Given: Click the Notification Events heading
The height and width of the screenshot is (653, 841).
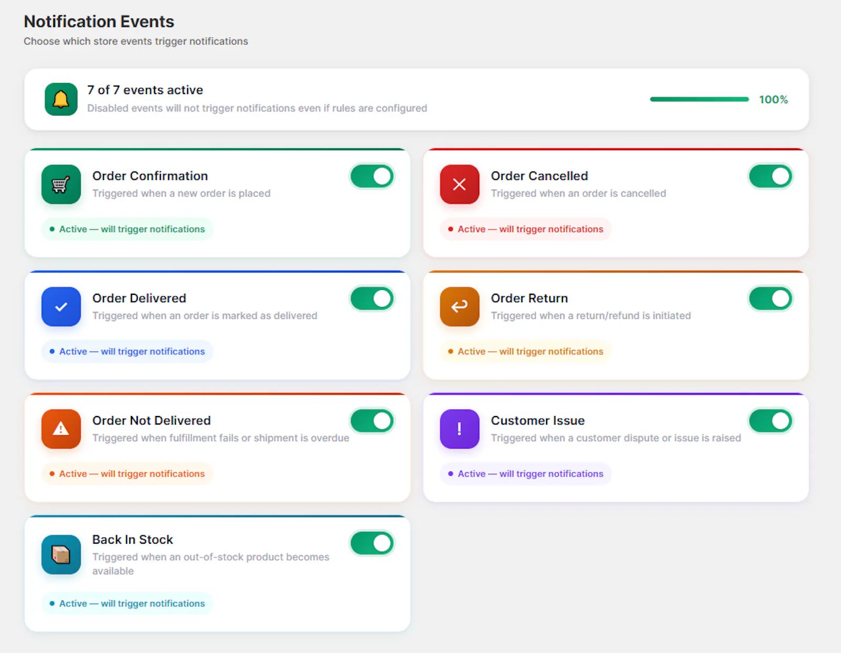Looking at the screenshot, I should (99, 22).
